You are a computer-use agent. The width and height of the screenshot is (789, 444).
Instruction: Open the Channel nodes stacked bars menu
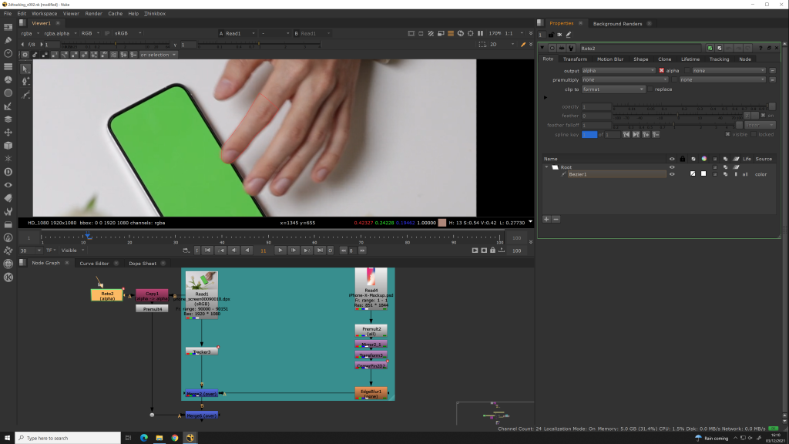(8, 66)
